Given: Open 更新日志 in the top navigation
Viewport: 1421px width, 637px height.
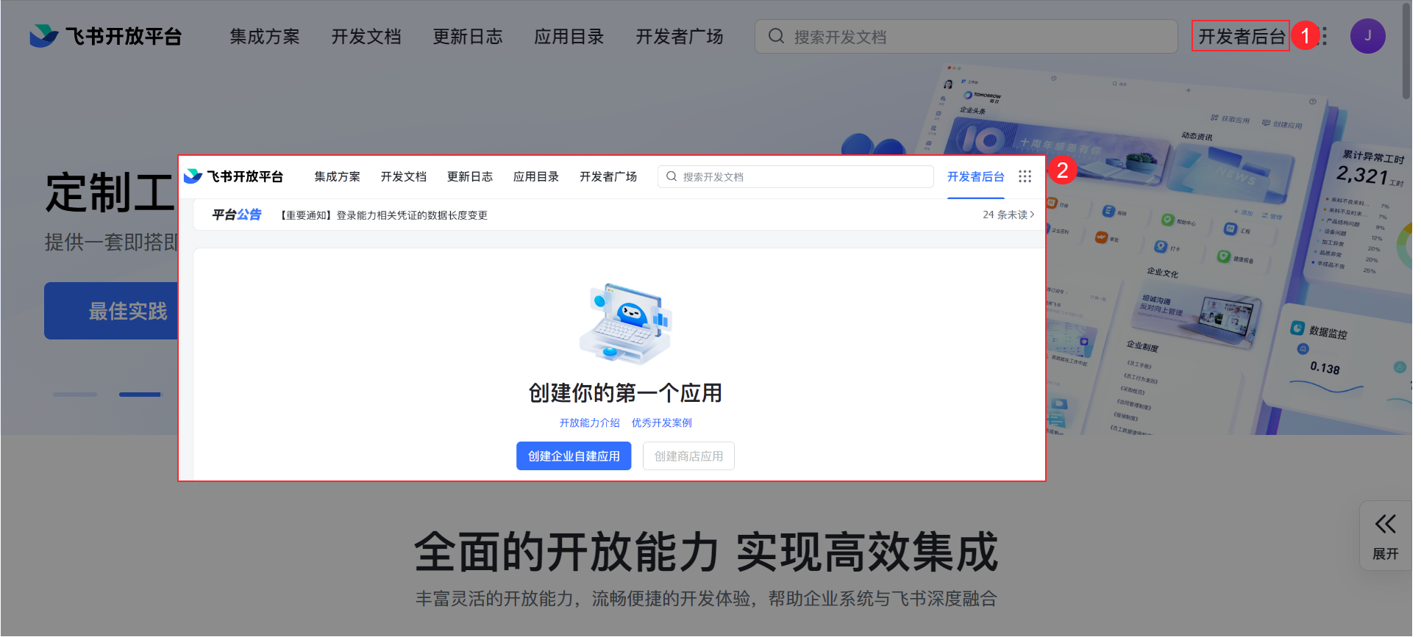Looking at the screenshot, I should pyautogui.click(x=468, y=37).
